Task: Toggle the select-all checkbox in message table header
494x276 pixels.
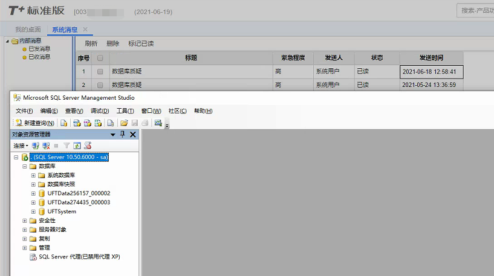Action: pyautogui.click(x=100, y=58)
